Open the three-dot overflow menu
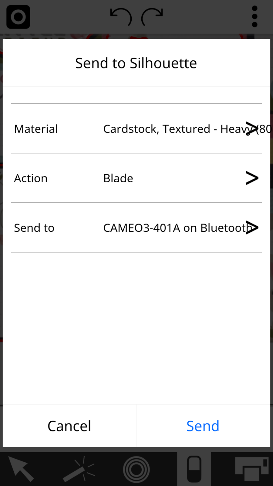The height and width of the screenshot is (486, 273). click(x=254, y=17)
